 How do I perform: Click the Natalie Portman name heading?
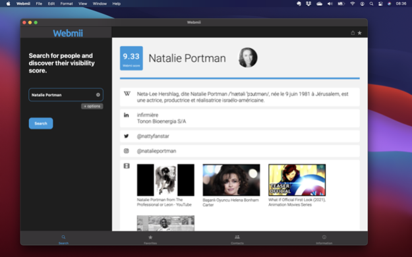(x=187, y=58)
